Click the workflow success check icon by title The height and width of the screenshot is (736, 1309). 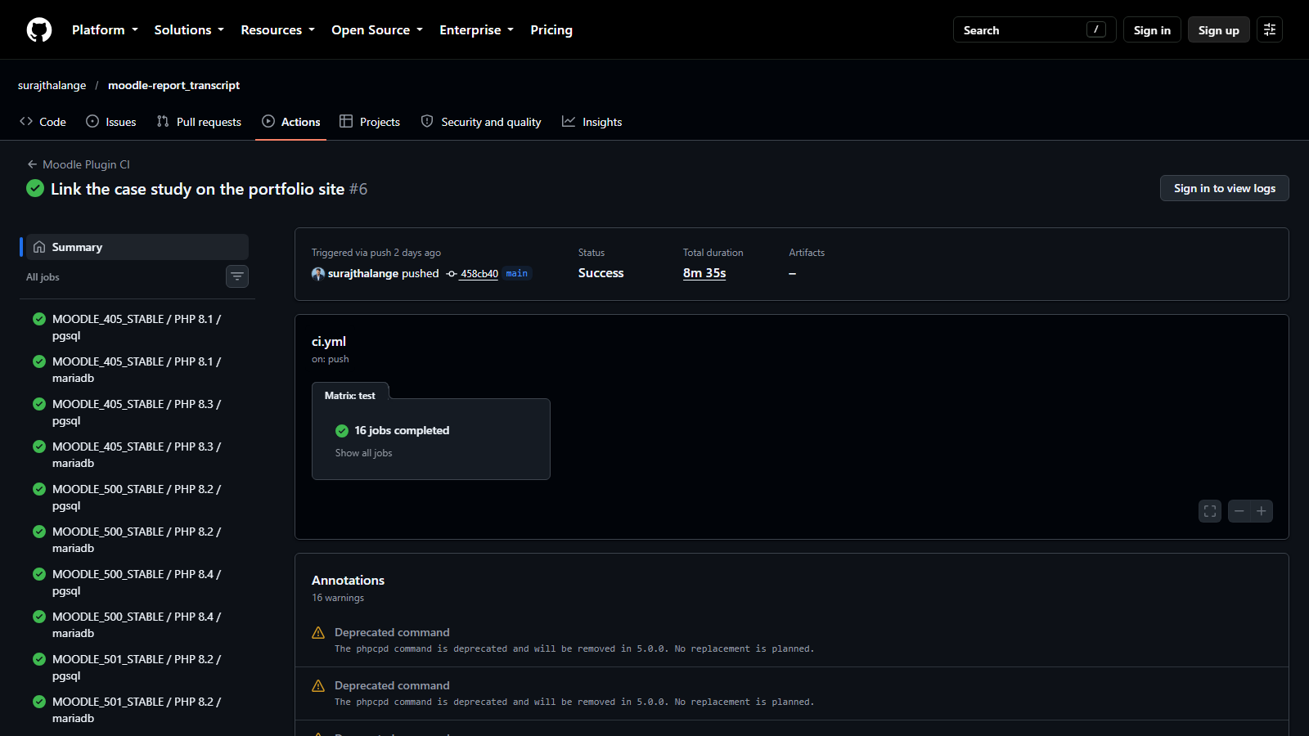(35, 189)
